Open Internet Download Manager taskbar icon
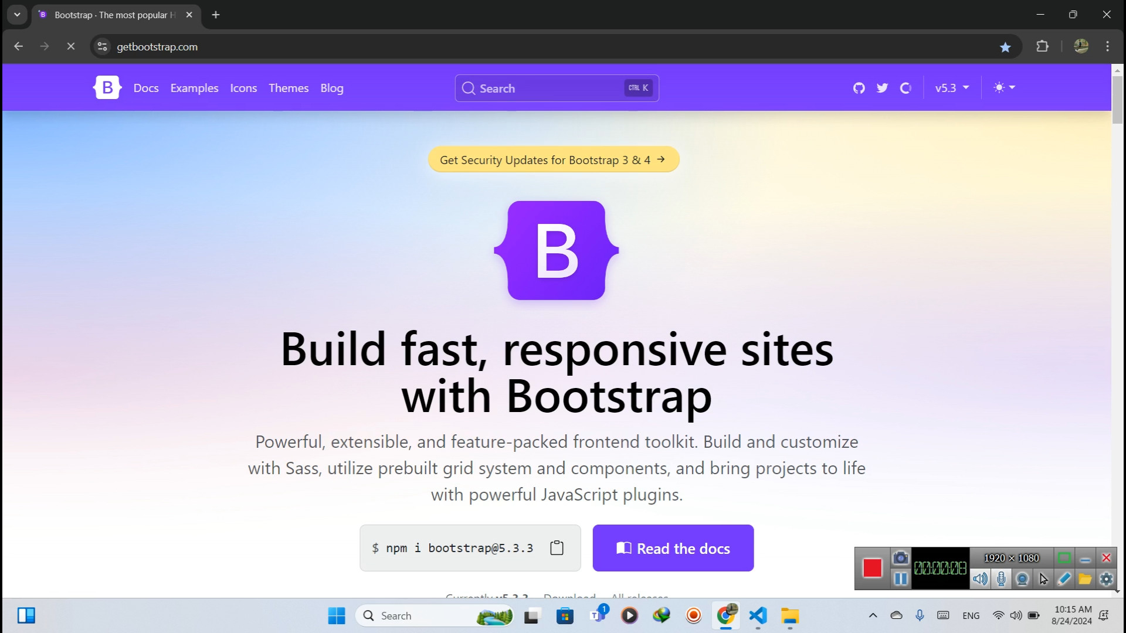The width and height of the screenshot is (1126, 633). [x=662, y=615]
